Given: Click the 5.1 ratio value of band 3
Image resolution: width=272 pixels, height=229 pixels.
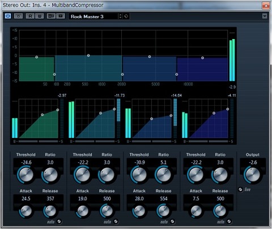Looking at the screenshot, I should pos(163,162).
